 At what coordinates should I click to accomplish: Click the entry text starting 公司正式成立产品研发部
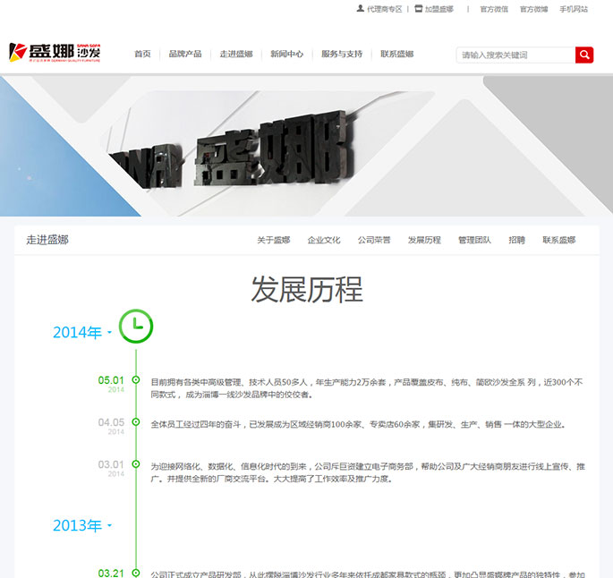[x=368, y=574]
